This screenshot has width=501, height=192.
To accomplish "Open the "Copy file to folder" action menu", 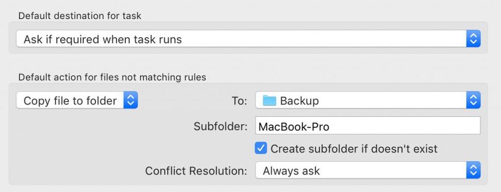I will point(77,100).
